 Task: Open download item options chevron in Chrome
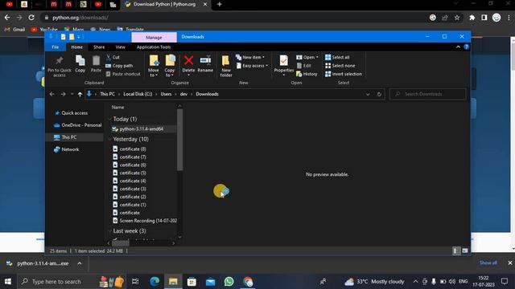(x=80, y=263)
